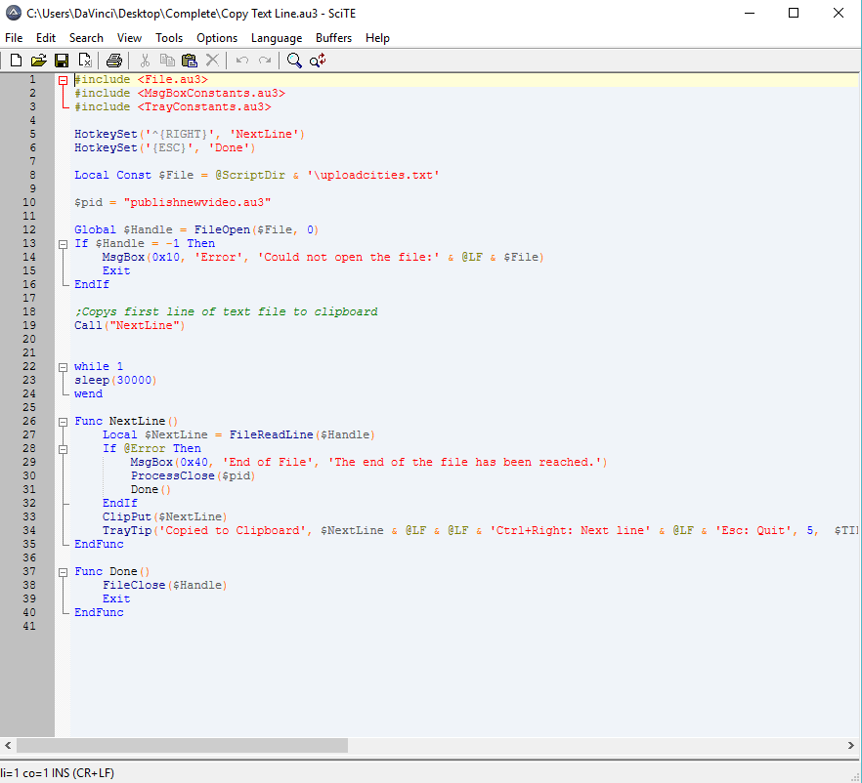
Task: Collapse the Func Done block
Action: (63, 571)
